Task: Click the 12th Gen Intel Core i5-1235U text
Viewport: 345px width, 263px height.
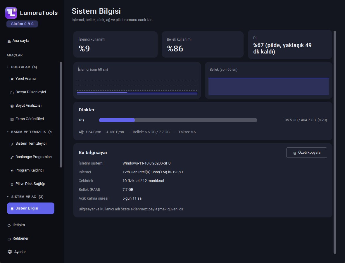Action: coord(153,172)
